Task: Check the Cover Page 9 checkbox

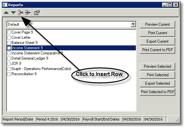Action: (9, 32)
